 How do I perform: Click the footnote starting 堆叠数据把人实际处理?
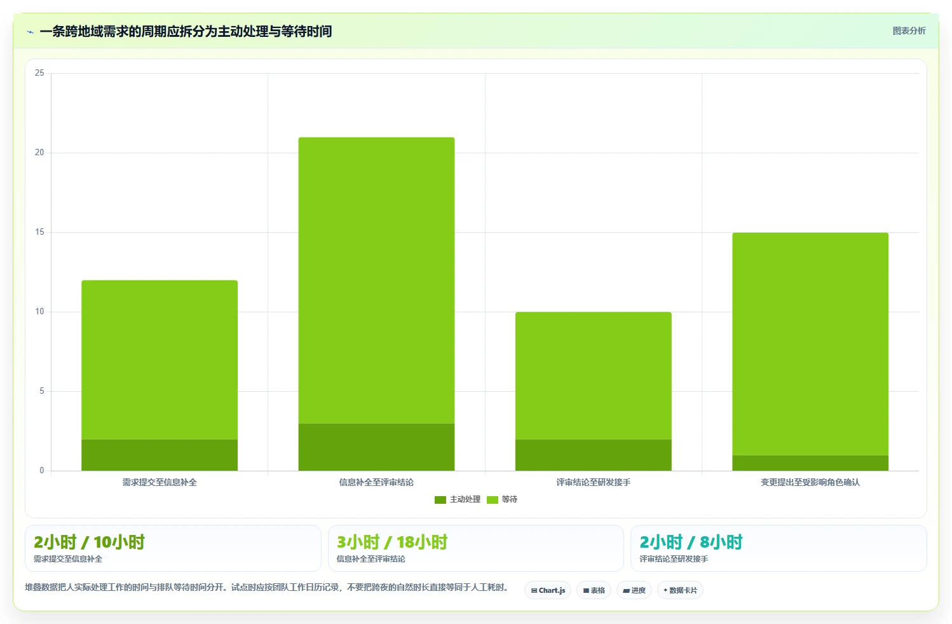click(266, 587)
